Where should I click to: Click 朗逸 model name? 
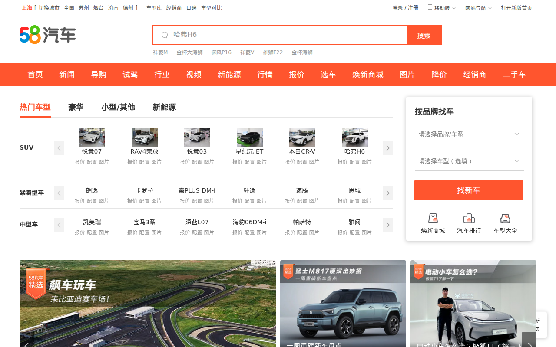[92, 190]
